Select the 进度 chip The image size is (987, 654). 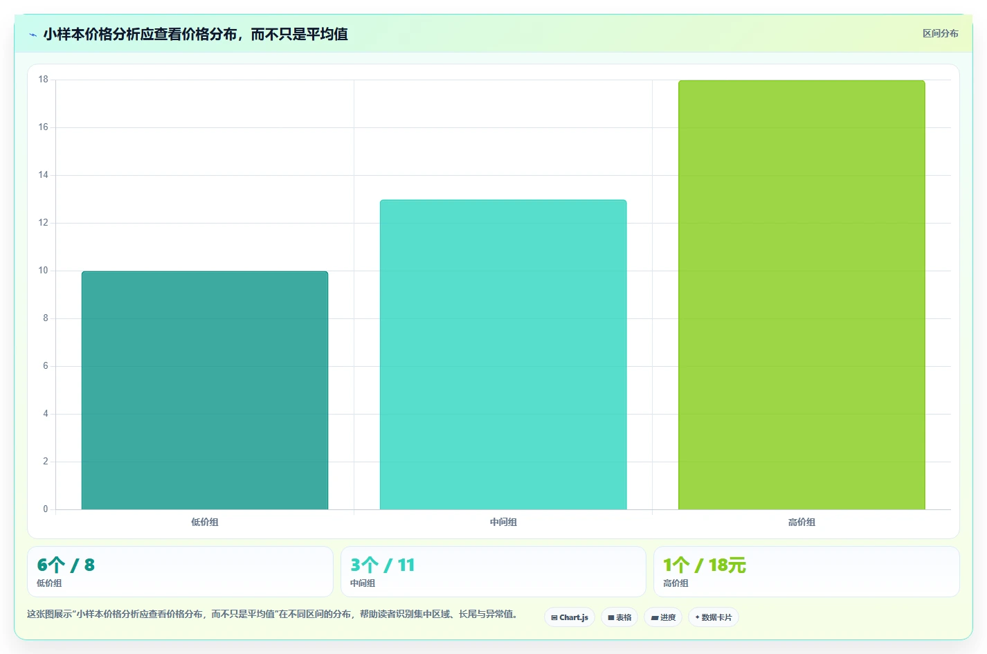pyautogui.click(x=663, y=617)
